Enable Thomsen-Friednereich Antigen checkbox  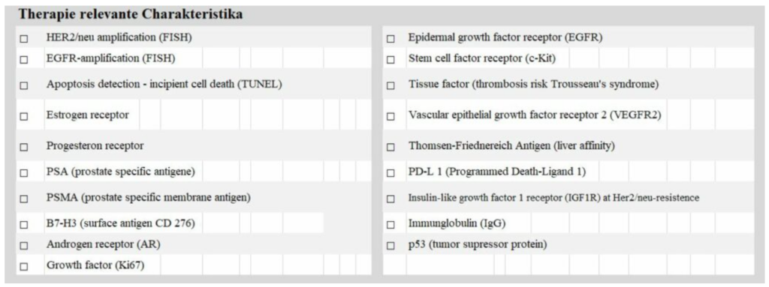coord(391,147)
